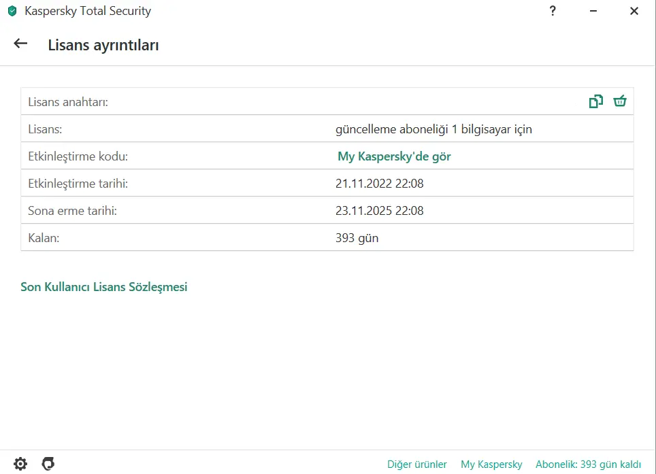Click the remaining value 393 gün
This screenshot has width=656, height=474.
pos(357,238)
